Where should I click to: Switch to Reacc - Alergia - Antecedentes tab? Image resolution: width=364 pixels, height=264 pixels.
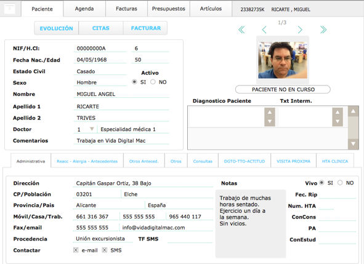tap(87, 161)
